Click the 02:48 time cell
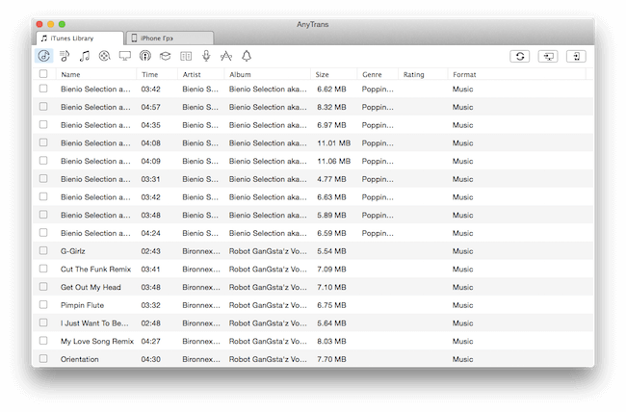Viewport: 626px width, 412px height. [x=150, y=323]
